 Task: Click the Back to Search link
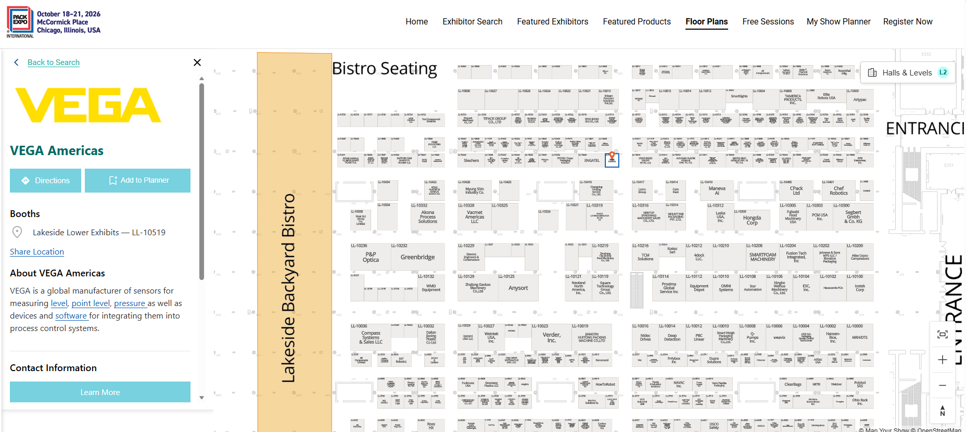54,62
